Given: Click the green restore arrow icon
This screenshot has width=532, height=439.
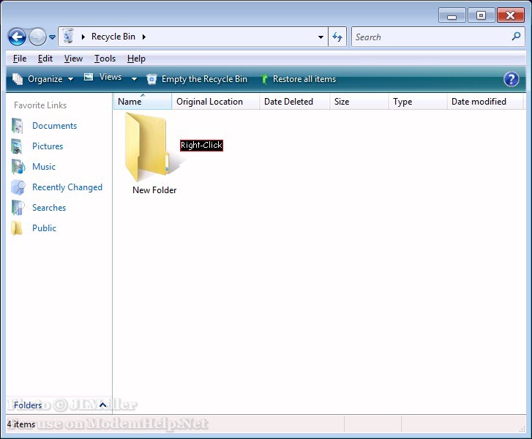Looking at the screenshot, I should point(264,80).
